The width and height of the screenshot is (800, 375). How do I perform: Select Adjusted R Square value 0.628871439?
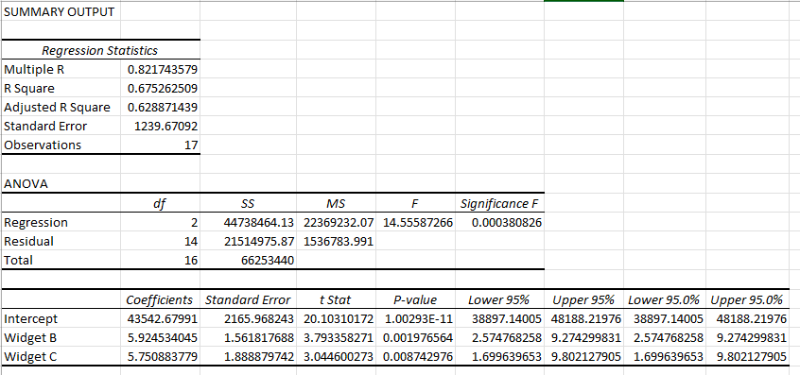pos(161,107)
